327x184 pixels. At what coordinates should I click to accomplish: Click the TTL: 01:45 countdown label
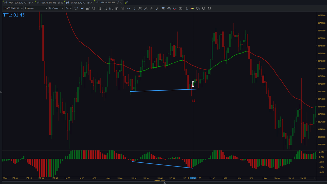(x=14, y=15)
